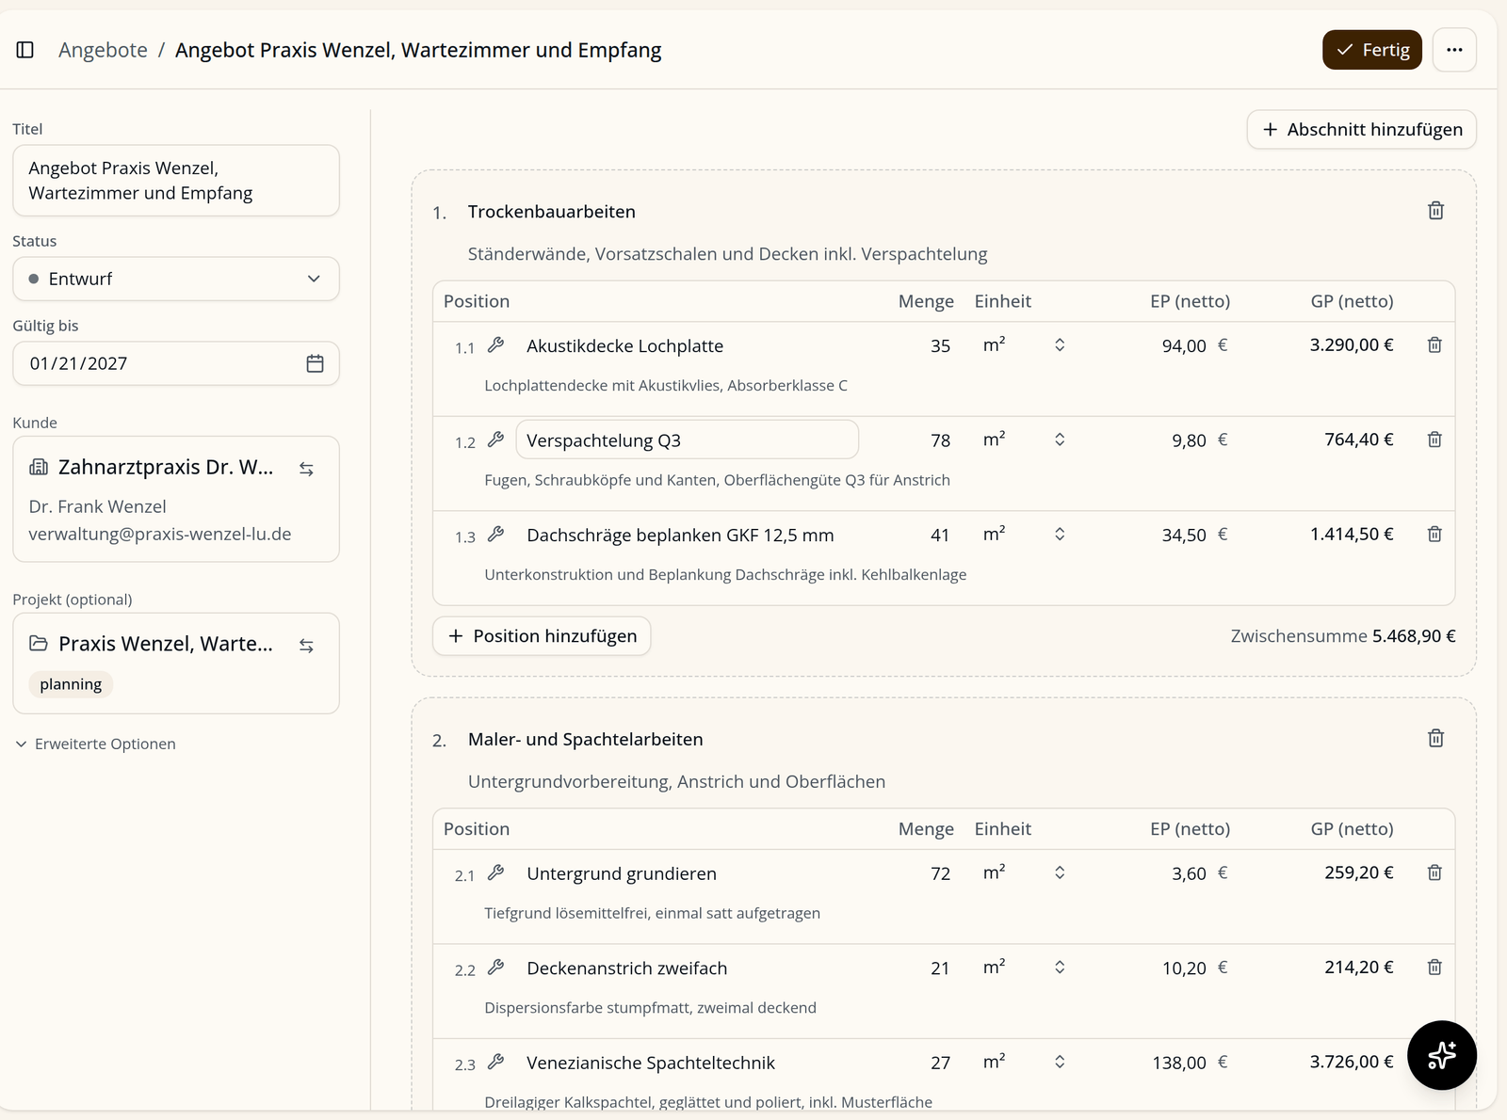Open unit selector for Deckenanstrich zweifach
Image resolution: width=1507 pixels, height=1120 pixels.
tap(1024, 968)
